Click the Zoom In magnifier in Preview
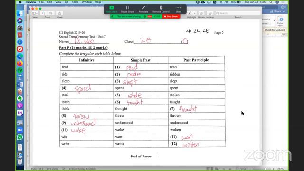Image resolution: width=304 pixels, height=171 pixels. pos(51,13)
